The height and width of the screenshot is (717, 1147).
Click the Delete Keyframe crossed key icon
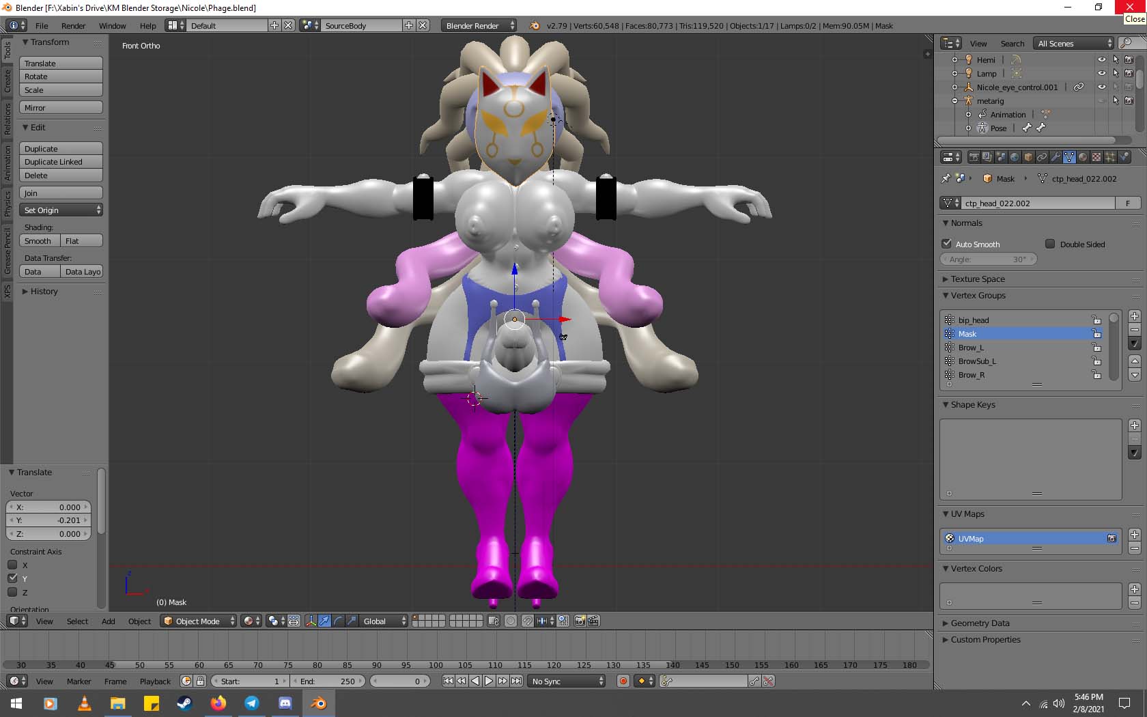(768, 681)
